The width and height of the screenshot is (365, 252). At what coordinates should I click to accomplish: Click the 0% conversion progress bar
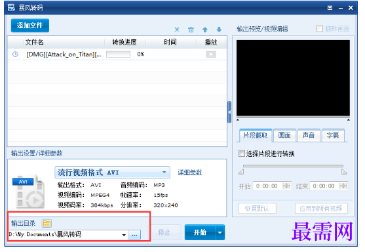click(118, 54)
